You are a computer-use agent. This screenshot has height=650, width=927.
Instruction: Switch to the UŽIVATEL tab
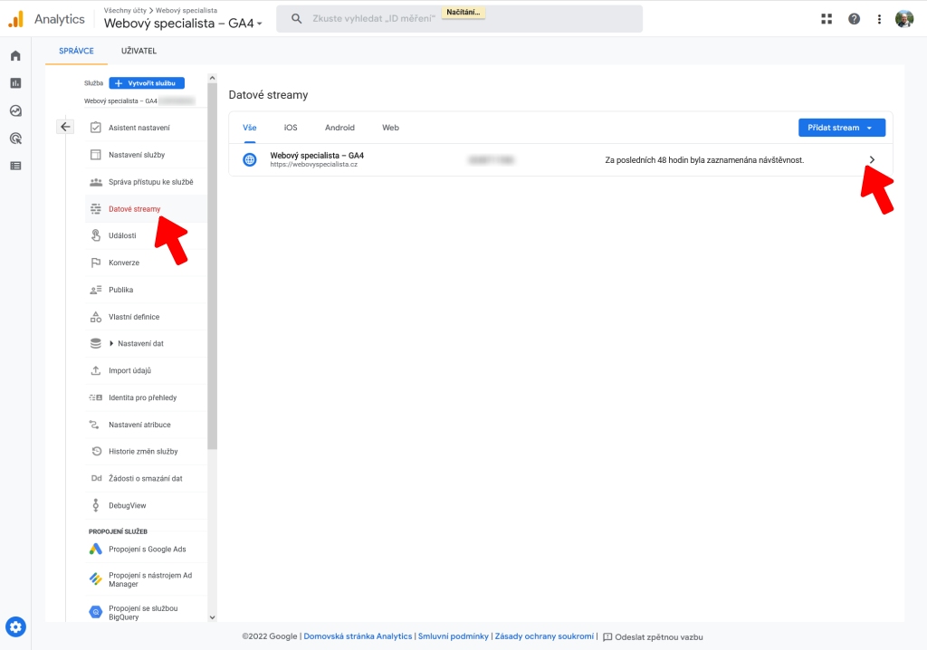coord(138,52)
